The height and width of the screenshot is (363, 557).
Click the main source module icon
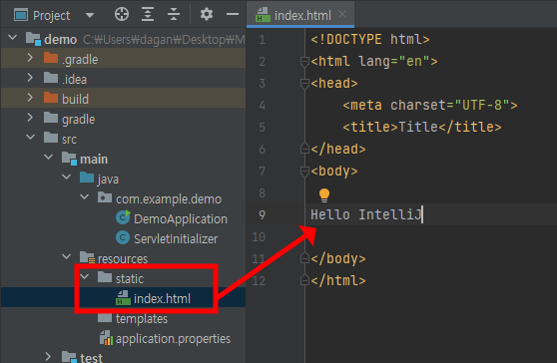tap(69, 159)
